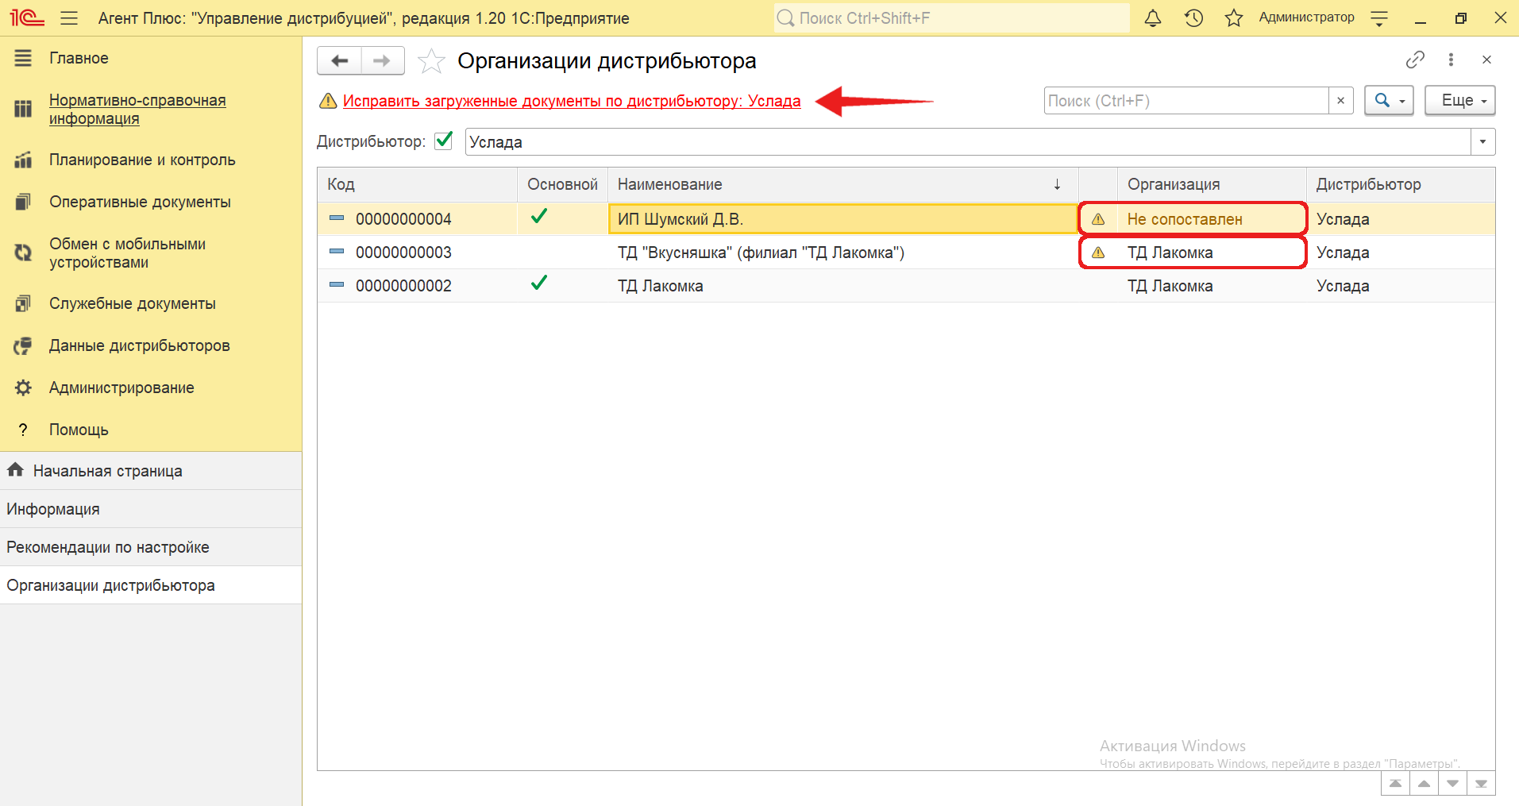Click Не сопоставлен organization cell
Screen dimensions: 1519x806
1211,219
